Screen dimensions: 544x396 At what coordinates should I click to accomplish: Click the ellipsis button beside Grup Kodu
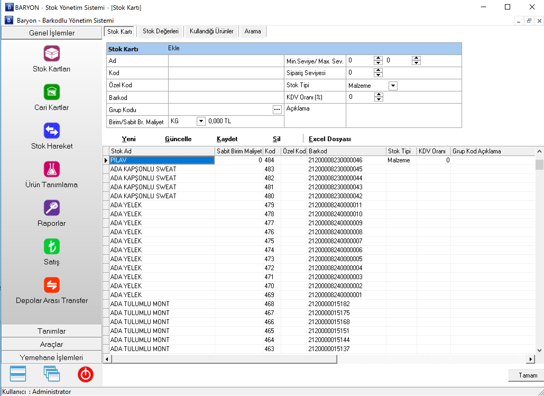pyautogui.click(x=277, y=109)
